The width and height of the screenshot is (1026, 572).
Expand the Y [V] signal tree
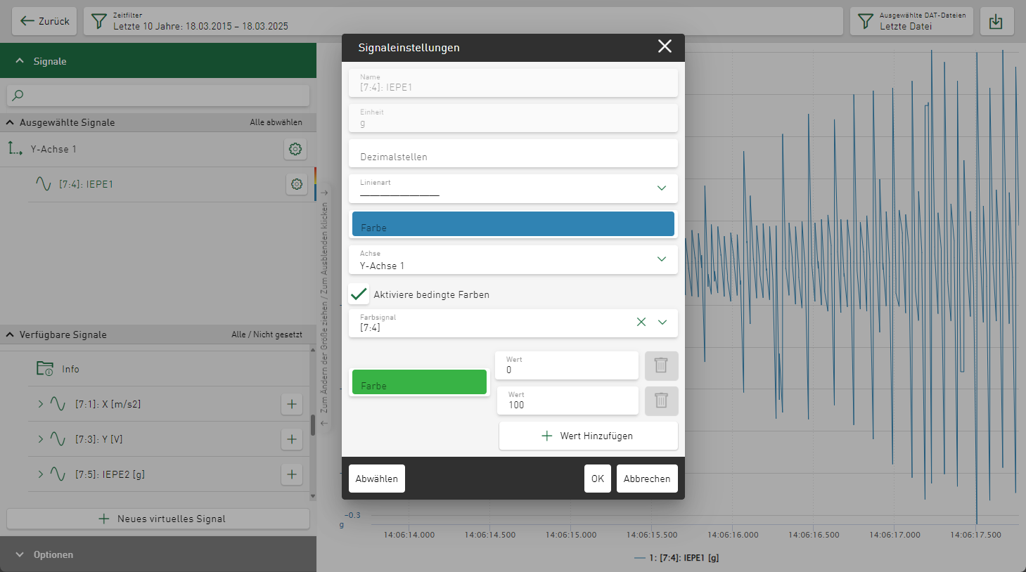[x=41, y=439]
